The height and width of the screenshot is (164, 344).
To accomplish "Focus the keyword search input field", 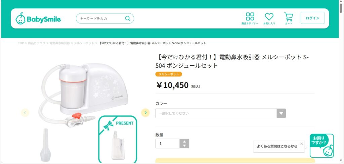I will [x=100, y=18].
